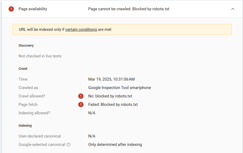Click the Crawl section heading
The image size is (243, 153).
[x=23, y=69]
